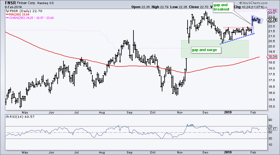
Task: Click the 'gap and breakout' annotation box
Action: (223, 7)
